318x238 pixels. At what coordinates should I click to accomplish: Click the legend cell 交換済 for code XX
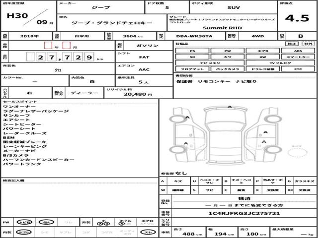pyautogui.click(x=304, y=190)
